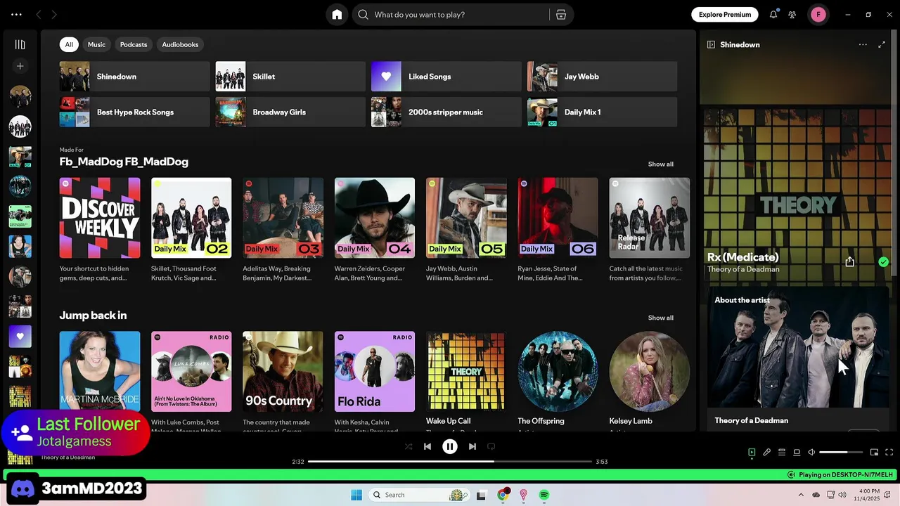Viewport: 900px width, 506px height.
Task: Open the Jay Webb shortcut tile
Action: pyautogui.click(x=603, y=77)
